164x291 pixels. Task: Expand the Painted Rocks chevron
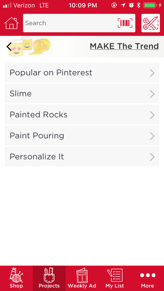click(x=152, y=115)
